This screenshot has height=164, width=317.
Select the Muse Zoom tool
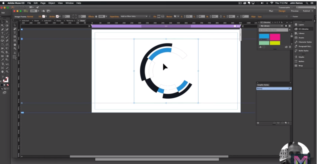[x=15, y=49]
